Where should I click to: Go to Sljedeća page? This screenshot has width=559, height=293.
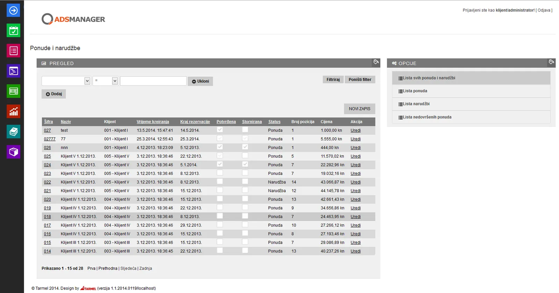pos(128,269)
